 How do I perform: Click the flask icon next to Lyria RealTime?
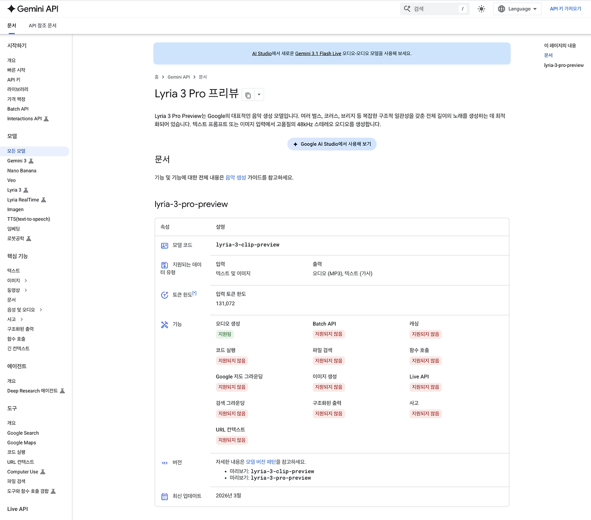click(44, 200)
